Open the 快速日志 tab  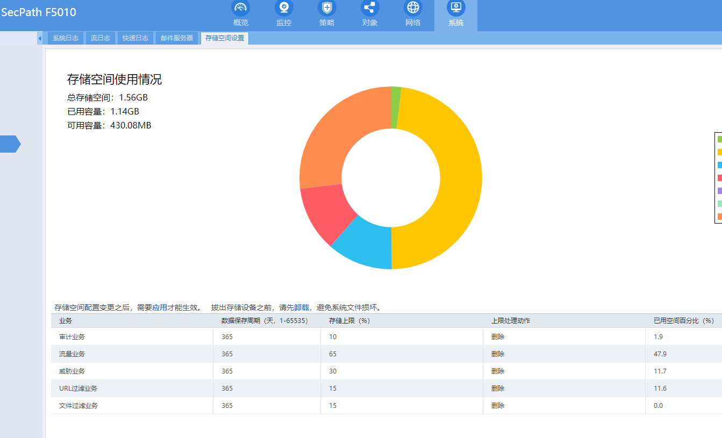point(135,38)
